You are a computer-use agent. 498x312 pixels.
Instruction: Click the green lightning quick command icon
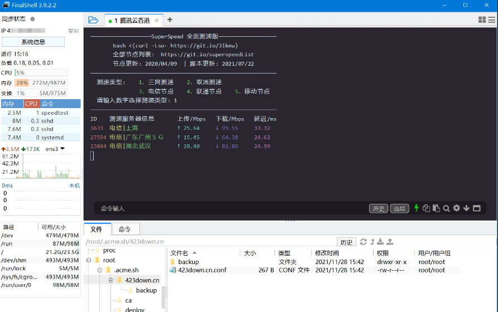tap(417, 208)
